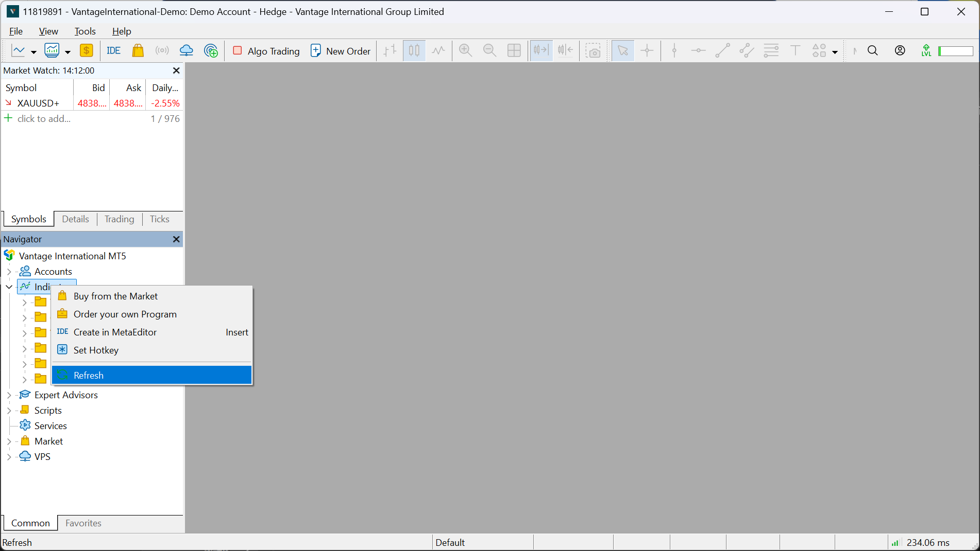Open the Market shopping bag toolbar icon
The width and height of the screenshot is (980, 551).
(138, 50)
